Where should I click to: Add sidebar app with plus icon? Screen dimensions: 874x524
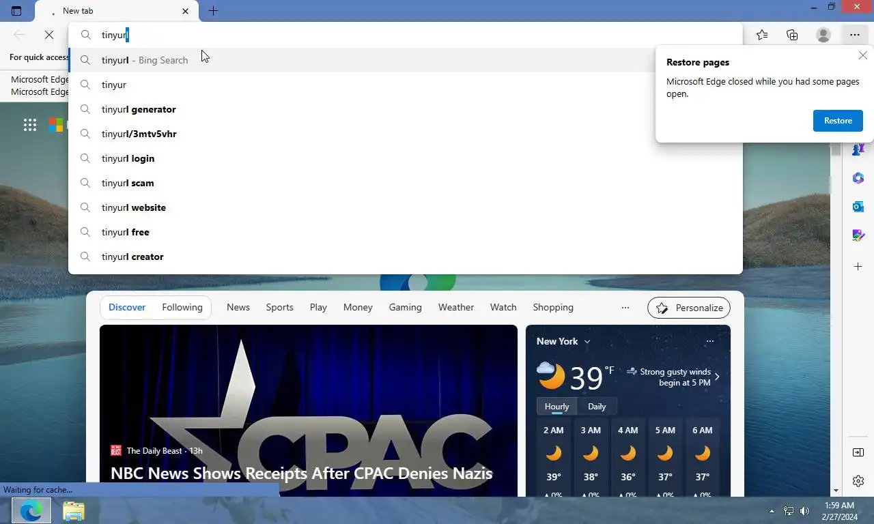point(858,266)
